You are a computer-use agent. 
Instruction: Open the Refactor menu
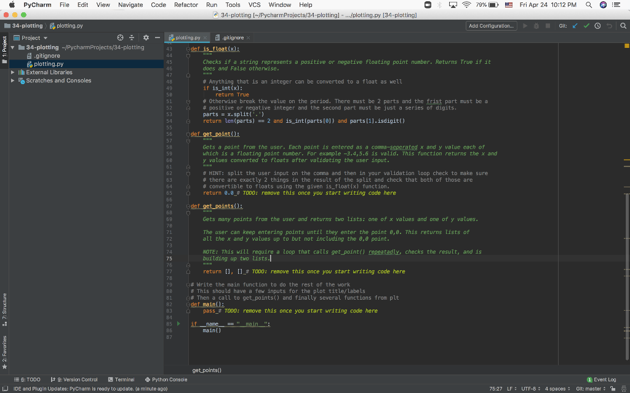(x=186, y=5)
